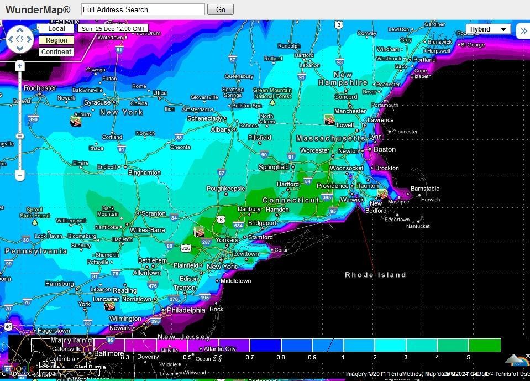Click the Interstate 395 shield in Connecticut
Viewport: 530px width, 381px height.
(327, 197)
